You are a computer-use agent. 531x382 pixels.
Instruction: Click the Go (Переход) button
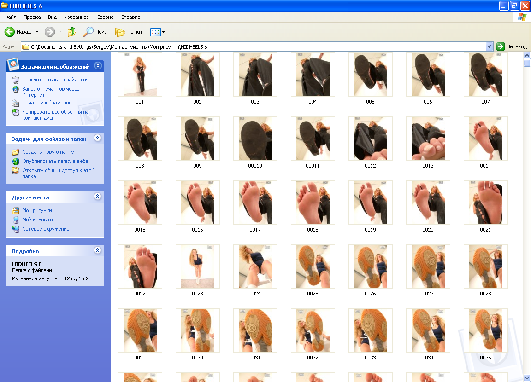(x=512, y=46)
